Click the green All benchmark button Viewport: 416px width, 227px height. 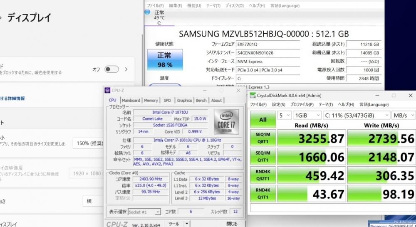tap(263, 119)
